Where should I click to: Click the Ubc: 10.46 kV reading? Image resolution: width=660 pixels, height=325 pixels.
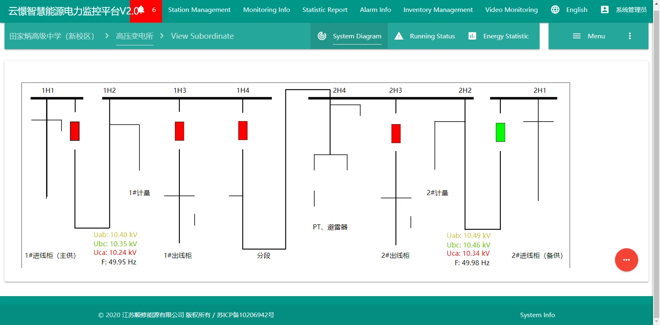pyautogui.click(x=469, y=245)
